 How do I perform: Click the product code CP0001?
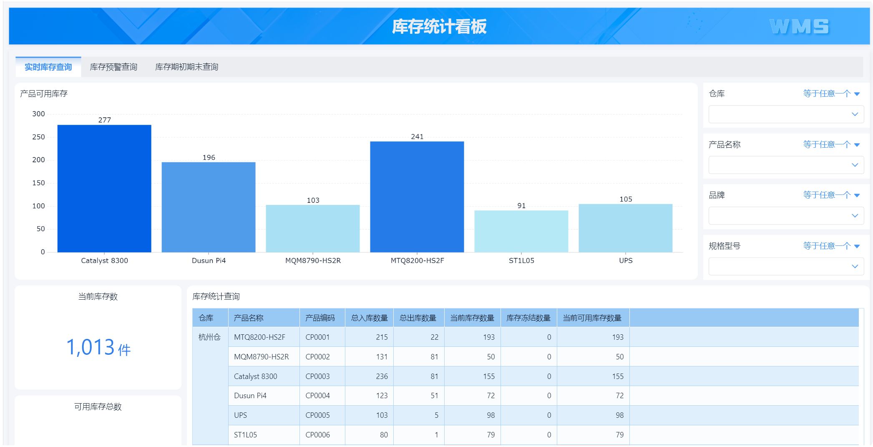coord(317,337)
